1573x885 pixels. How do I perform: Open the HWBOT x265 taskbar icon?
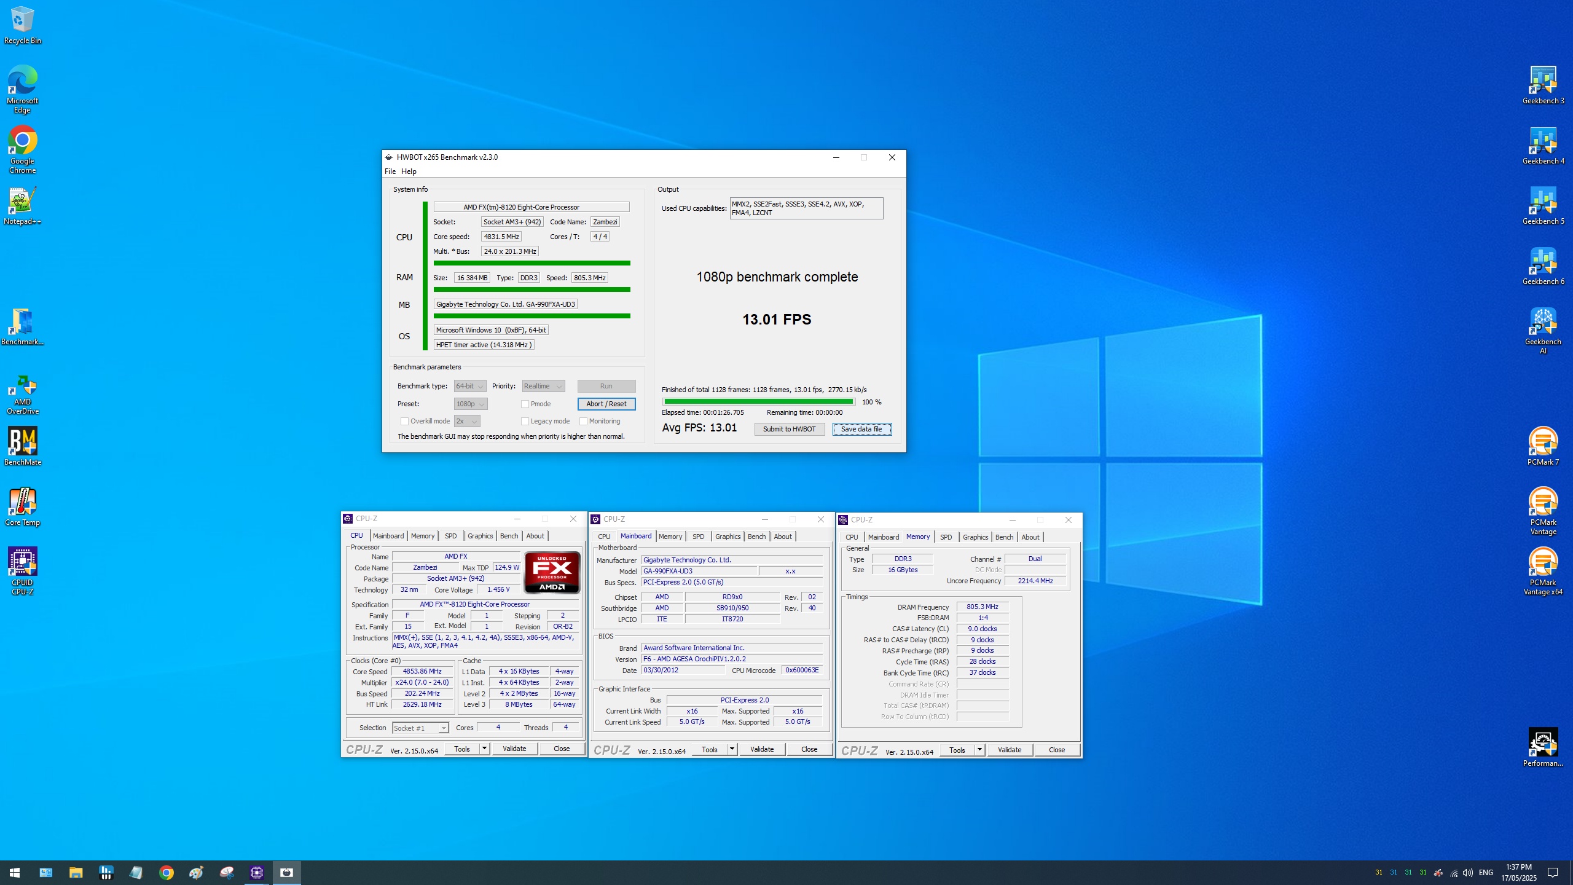[286, 873]
